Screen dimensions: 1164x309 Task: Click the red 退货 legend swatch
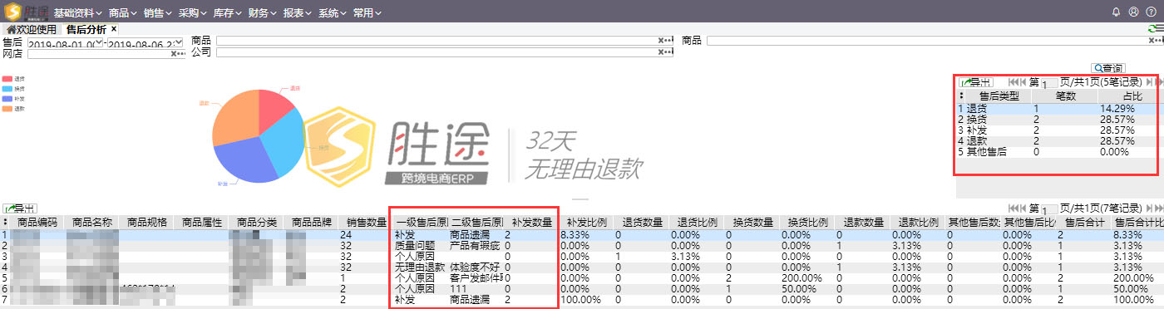click(7, 79)
